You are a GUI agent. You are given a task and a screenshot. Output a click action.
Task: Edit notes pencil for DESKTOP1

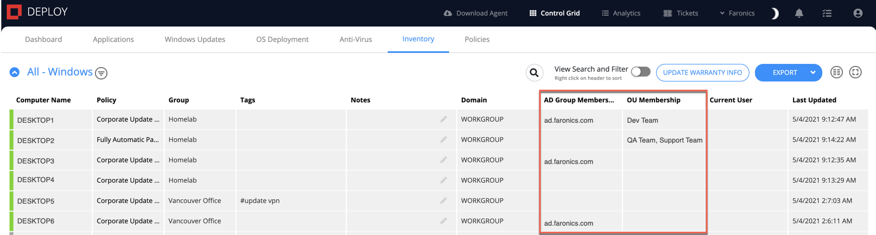444,119
